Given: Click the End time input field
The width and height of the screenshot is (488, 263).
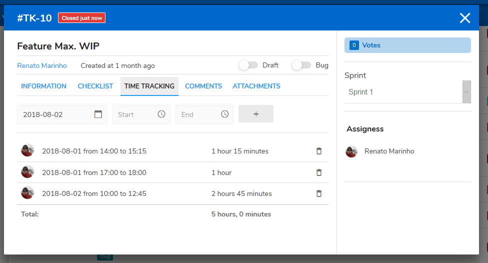Looking at the screenshot, I should [x=197, y=114].
